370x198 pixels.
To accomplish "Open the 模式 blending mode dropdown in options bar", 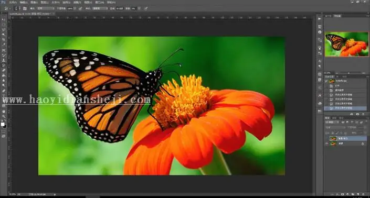I will [x=45, y=8].
